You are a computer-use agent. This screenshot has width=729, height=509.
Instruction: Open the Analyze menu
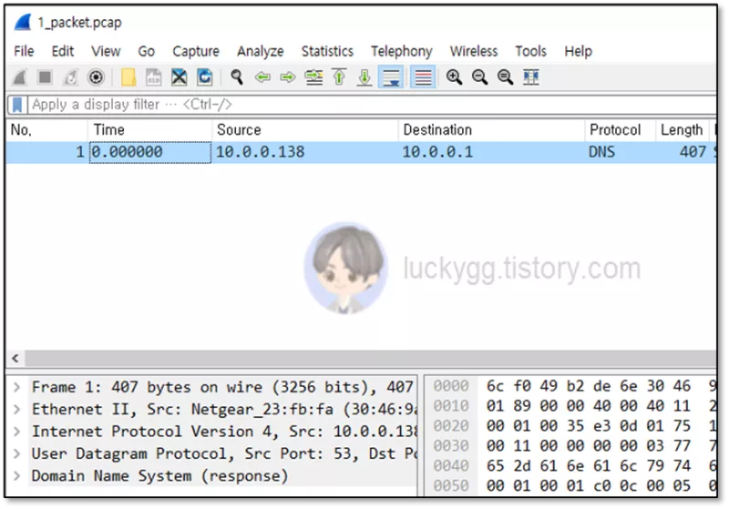pos(261,51)
